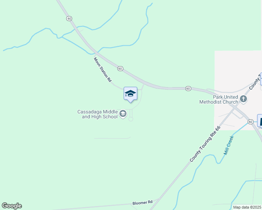Click the Bloomer Rd street label
The image size is (262, 210).
(143, 203)
